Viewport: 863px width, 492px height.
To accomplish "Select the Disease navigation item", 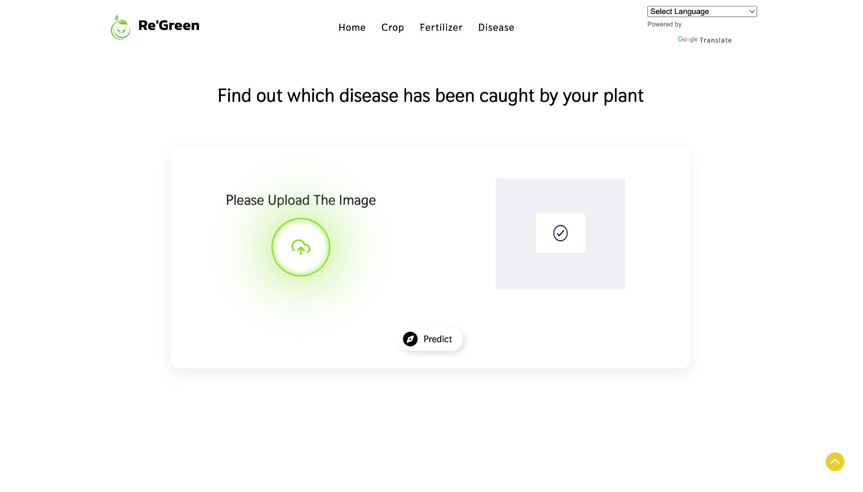I will (x=496, y=27).
